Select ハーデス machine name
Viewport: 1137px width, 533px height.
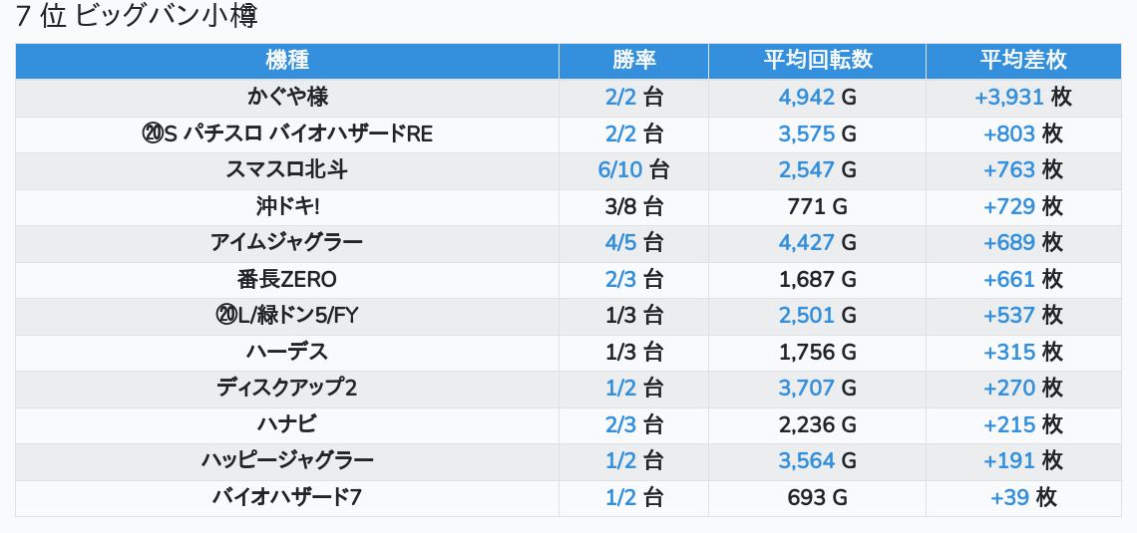[x=287, y=352]
